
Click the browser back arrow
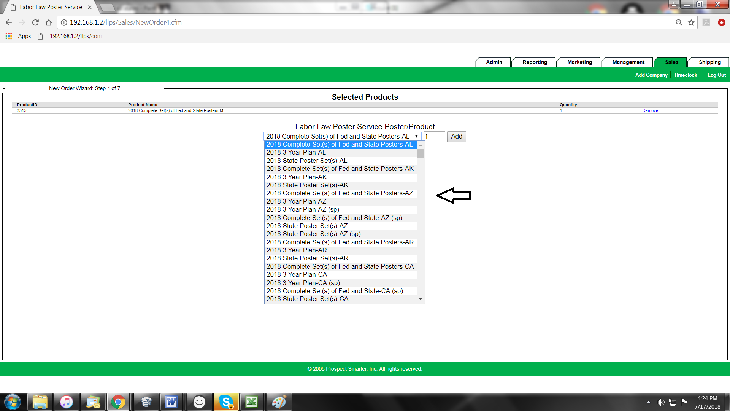(9, 22)
